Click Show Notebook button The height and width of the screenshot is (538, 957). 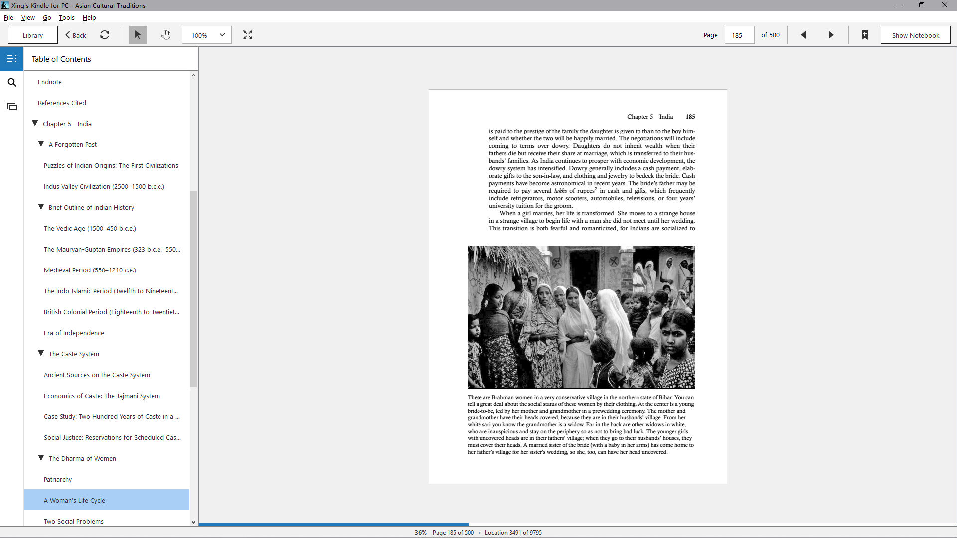click(x=915, y=35)
